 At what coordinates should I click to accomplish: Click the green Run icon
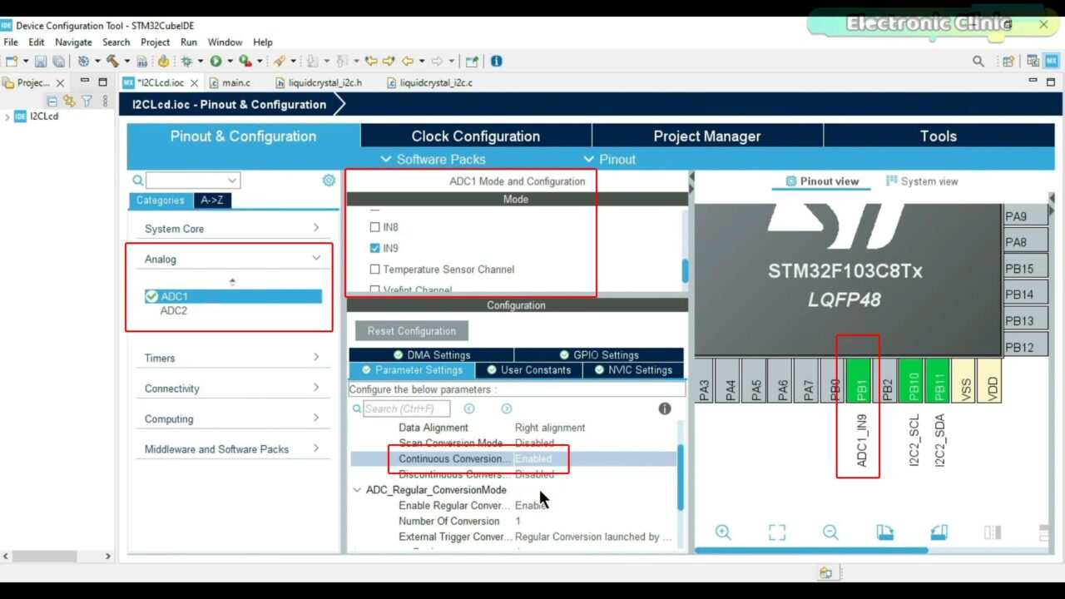[x=215, y=62]
